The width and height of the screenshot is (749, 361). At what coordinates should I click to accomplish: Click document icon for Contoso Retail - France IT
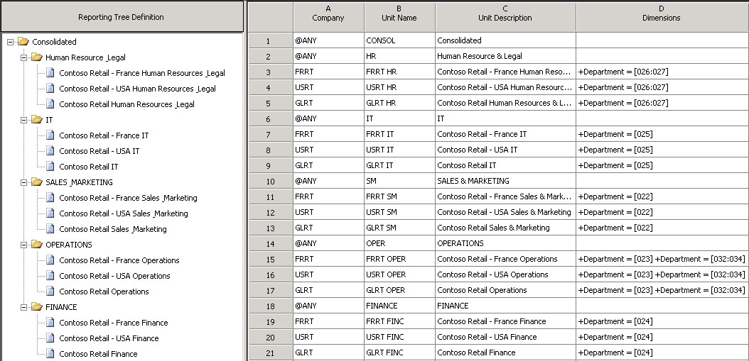(x=50, y=135)
